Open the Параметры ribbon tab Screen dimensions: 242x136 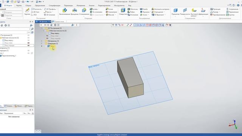point(68,5)
